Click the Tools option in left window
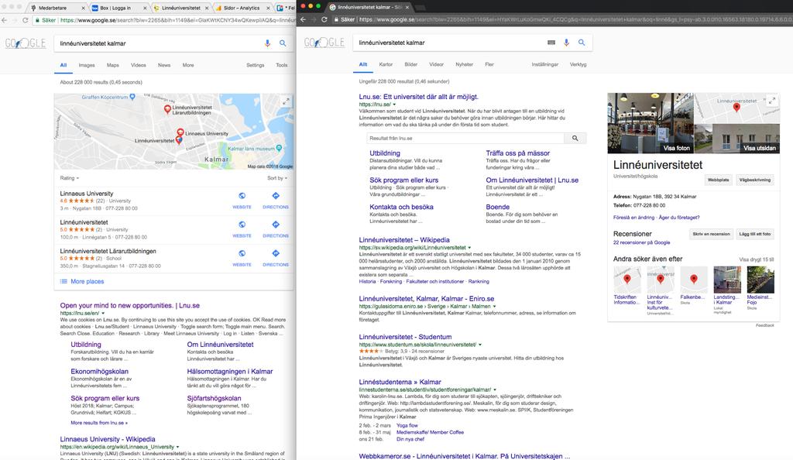Screen dimensions: 793x460 click(x=282, y=65)
